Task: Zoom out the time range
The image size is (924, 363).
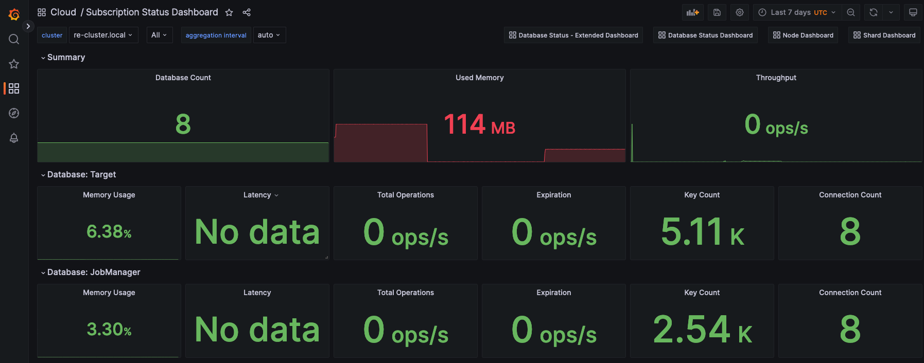Action: [x=851, y=12]
